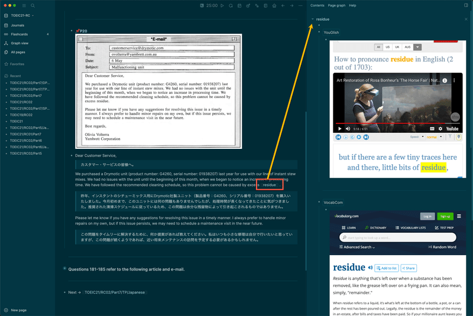Toggle YouTube closed captions
The image size is (473, 316).
click(432, 129)
